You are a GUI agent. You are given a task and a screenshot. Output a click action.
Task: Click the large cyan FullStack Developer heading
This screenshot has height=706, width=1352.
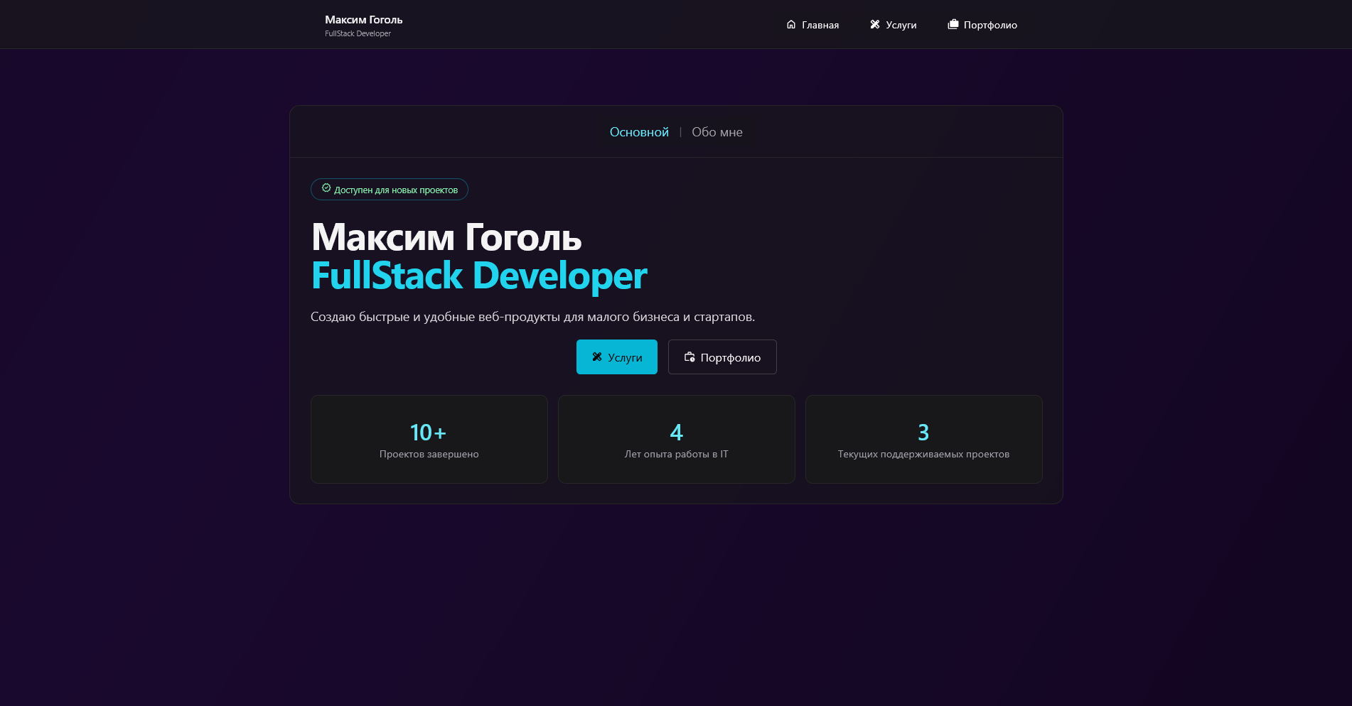[479, 276]
